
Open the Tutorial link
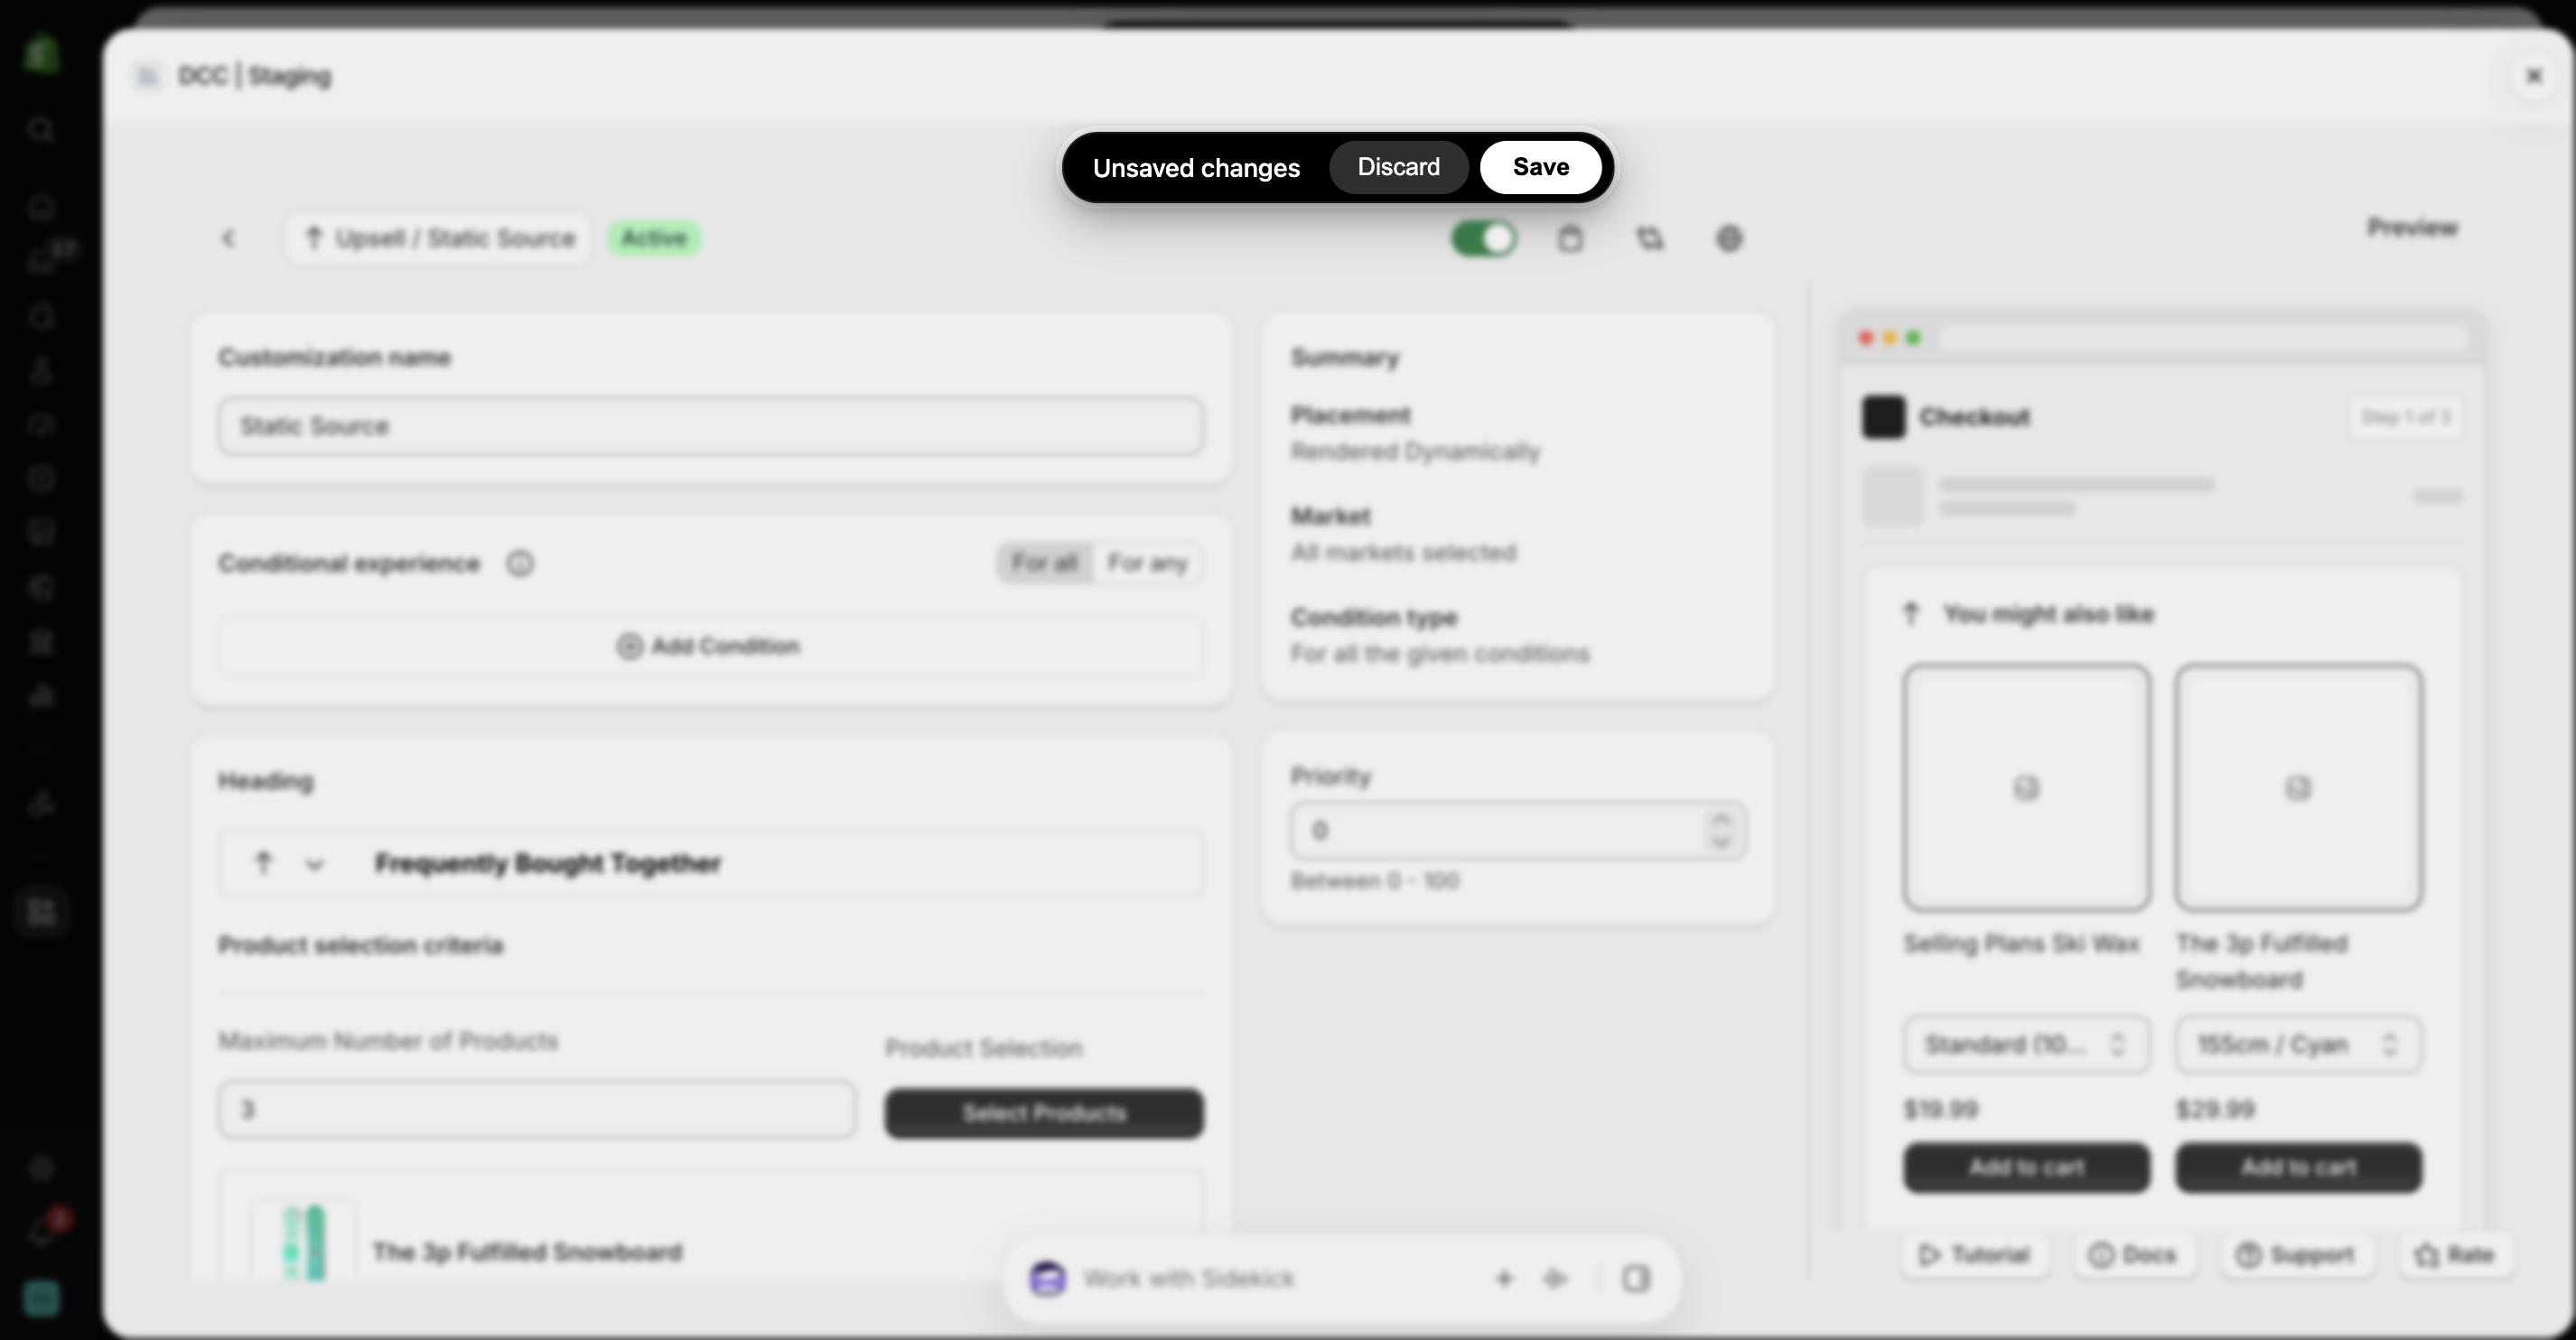point(1974,1255)
